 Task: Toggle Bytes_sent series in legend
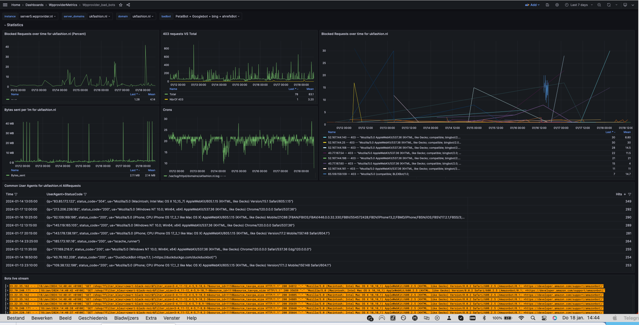coord(18,175)
